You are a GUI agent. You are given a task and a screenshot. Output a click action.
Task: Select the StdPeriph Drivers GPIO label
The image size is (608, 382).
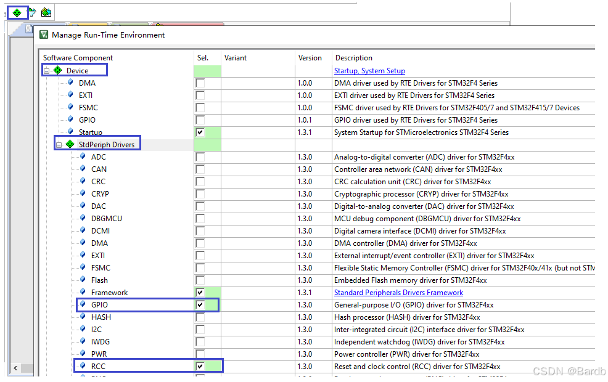[x=100, y=305]
